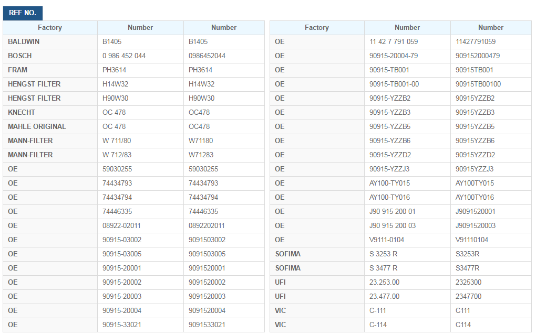Select number J9091520003
536x335 pixels.
(x=475, y=226)
